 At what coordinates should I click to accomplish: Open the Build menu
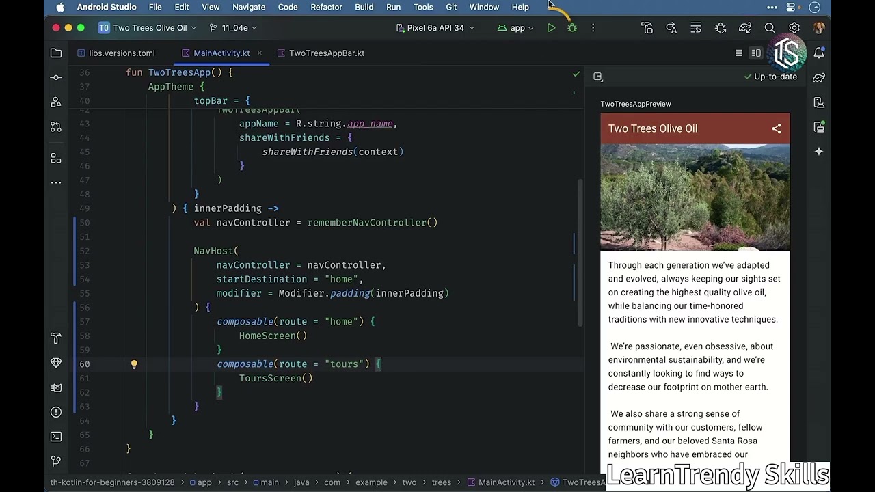364,7
